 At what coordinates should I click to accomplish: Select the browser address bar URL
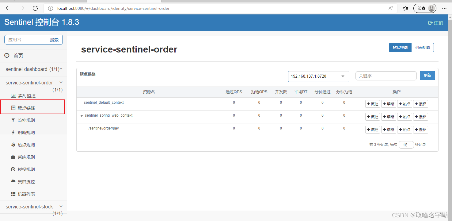point(113,8)
